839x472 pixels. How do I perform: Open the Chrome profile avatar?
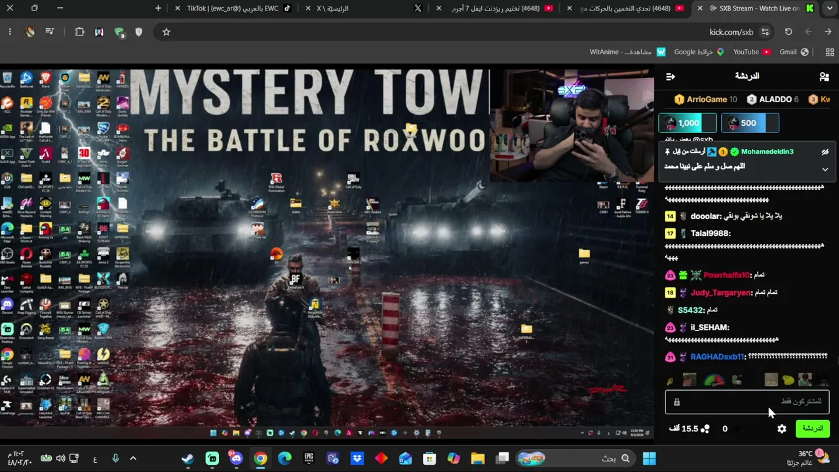click(x=30, y=31)
